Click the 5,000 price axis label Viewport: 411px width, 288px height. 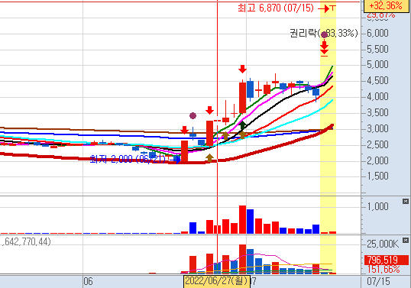tap(377, 65)
